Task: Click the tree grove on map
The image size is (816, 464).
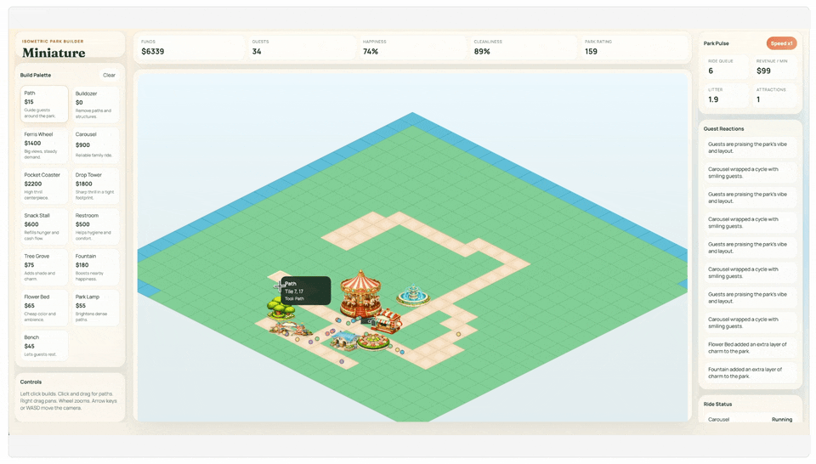Action: tap(280, 308)
